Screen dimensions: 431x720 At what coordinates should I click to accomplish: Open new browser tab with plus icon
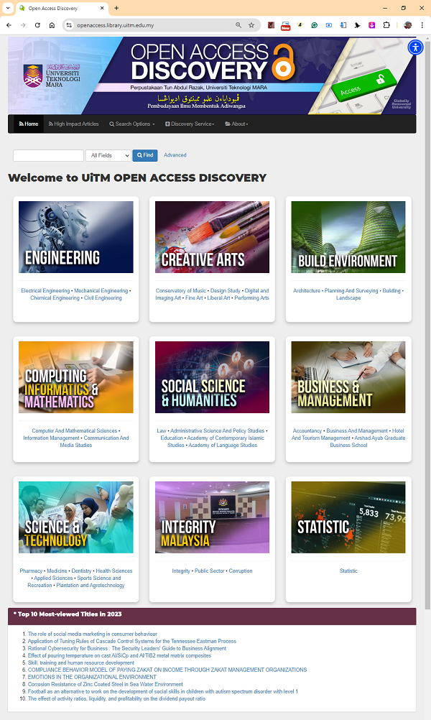pyautogui.click(x=116, y=9)
